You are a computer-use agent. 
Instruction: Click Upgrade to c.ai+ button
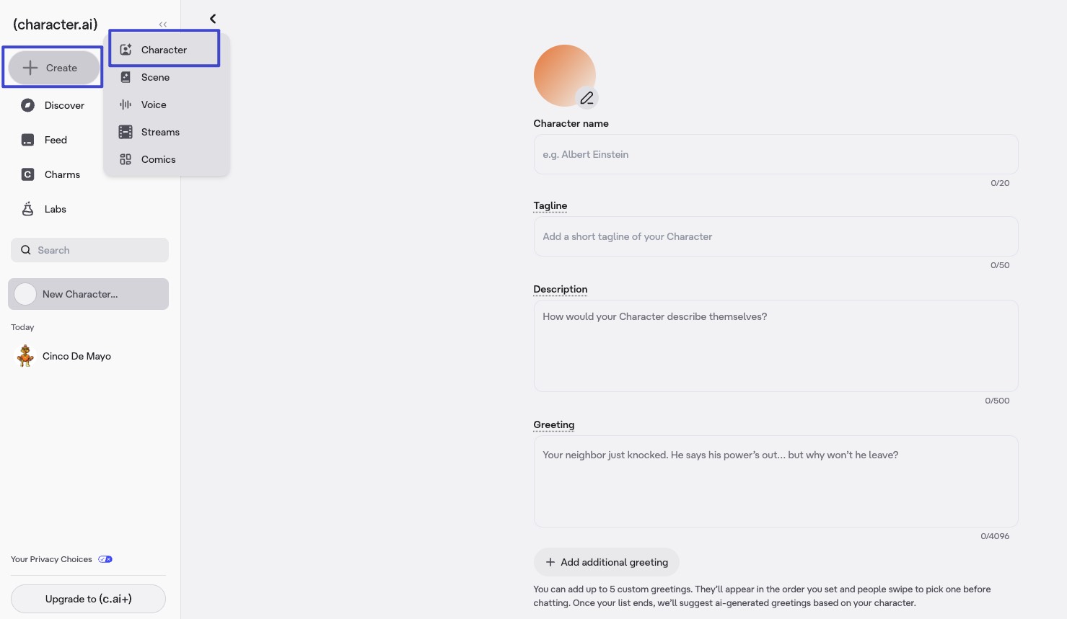point(88,599)
